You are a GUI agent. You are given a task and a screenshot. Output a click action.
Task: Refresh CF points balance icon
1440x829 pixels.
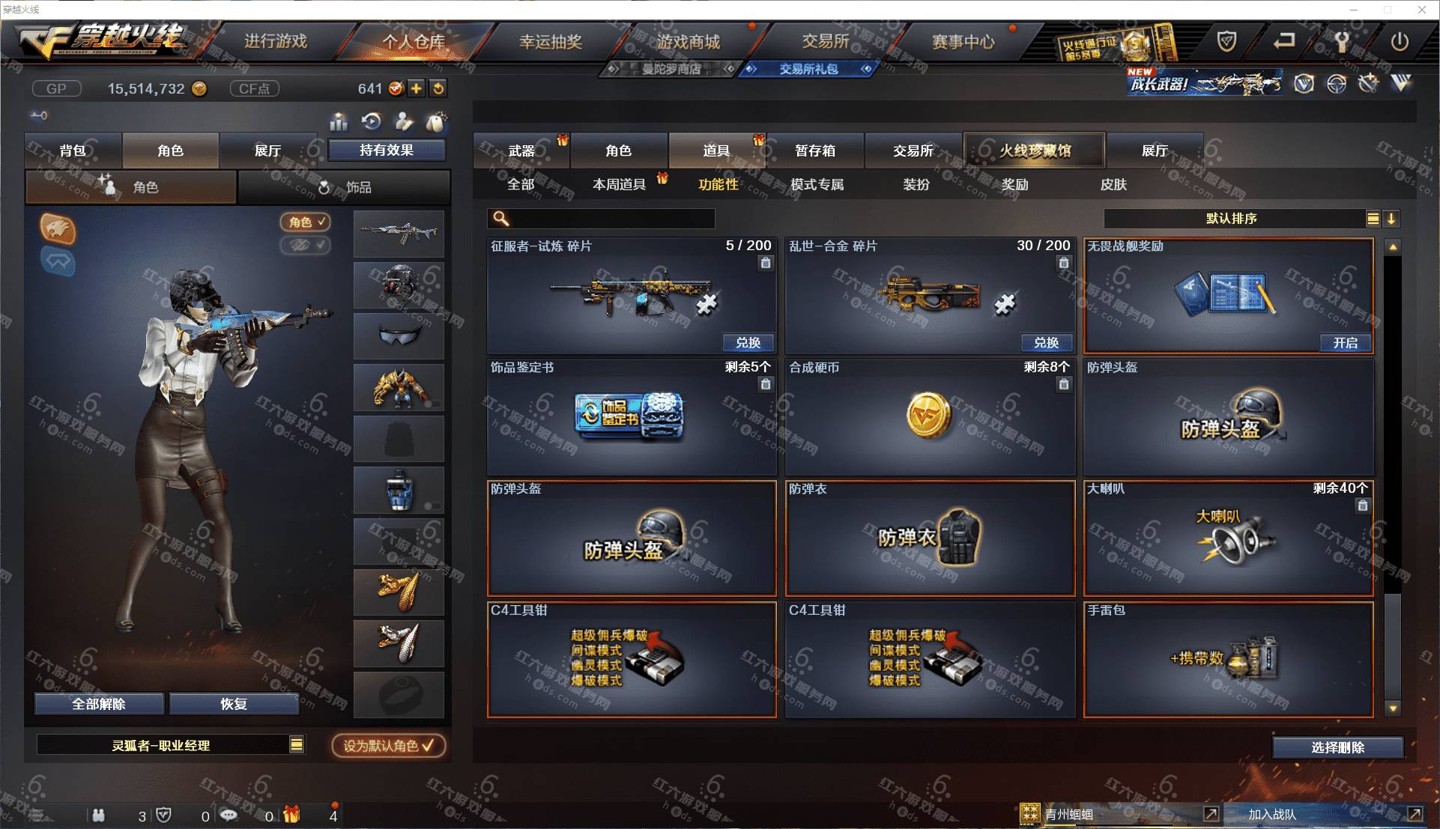(438, 88)
